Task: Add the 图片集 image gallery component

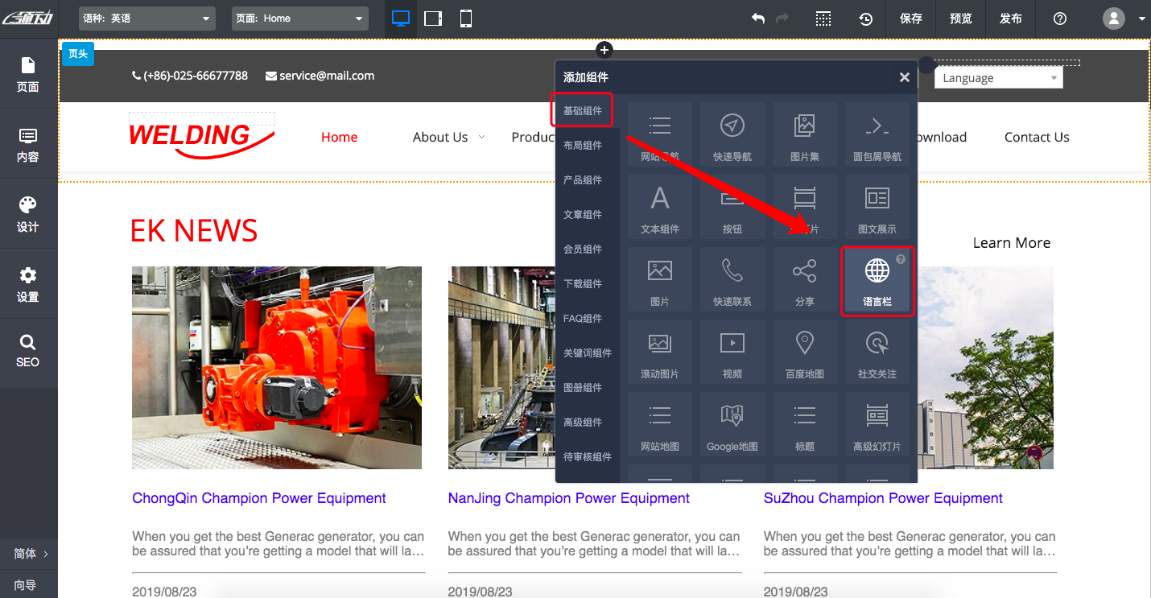Action: click(x=804, y=134)
